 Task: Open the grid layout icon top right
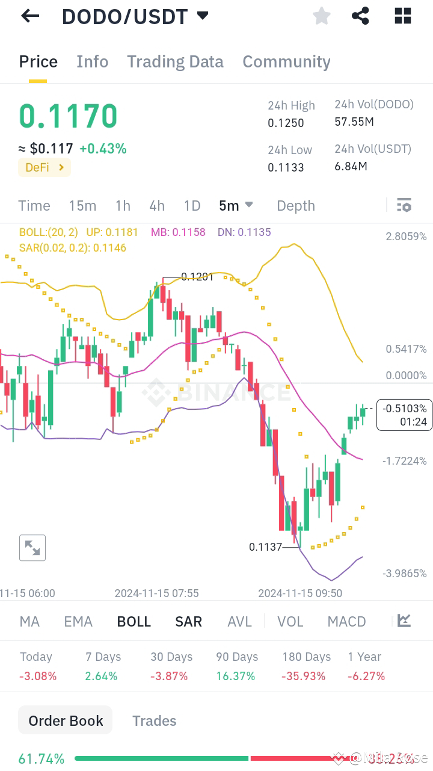(x=402, y=16)
